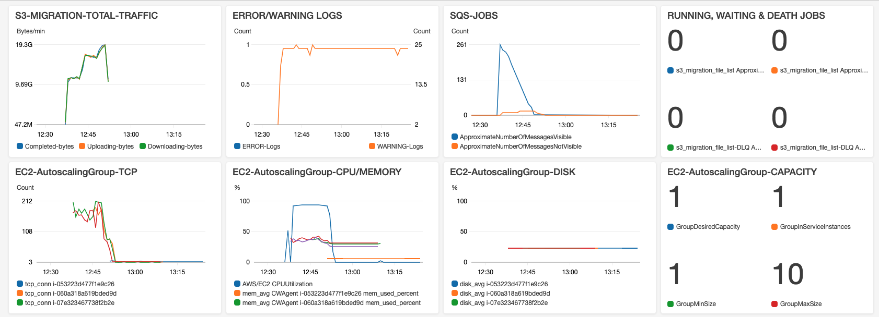Click the green Downloading-bytes legend swatch
The width and height of the screenshot is (879, 317).
(143, 147)
